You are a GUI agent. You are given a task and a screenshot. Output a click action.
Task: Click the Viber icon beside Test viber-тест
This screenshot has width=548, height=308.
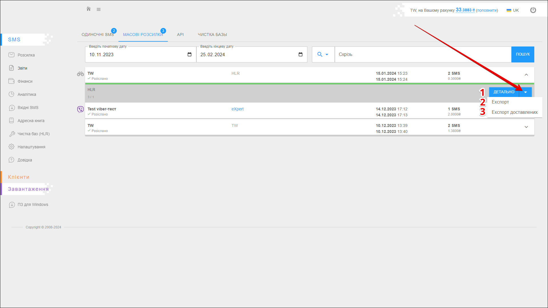tap(80, 109)
